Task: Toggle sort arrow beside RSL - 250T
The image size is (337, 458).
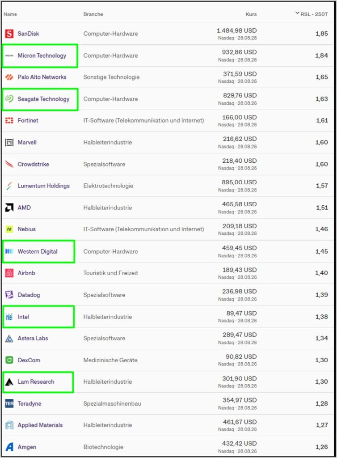Action: pyautogui.click(x=297, y=13)
